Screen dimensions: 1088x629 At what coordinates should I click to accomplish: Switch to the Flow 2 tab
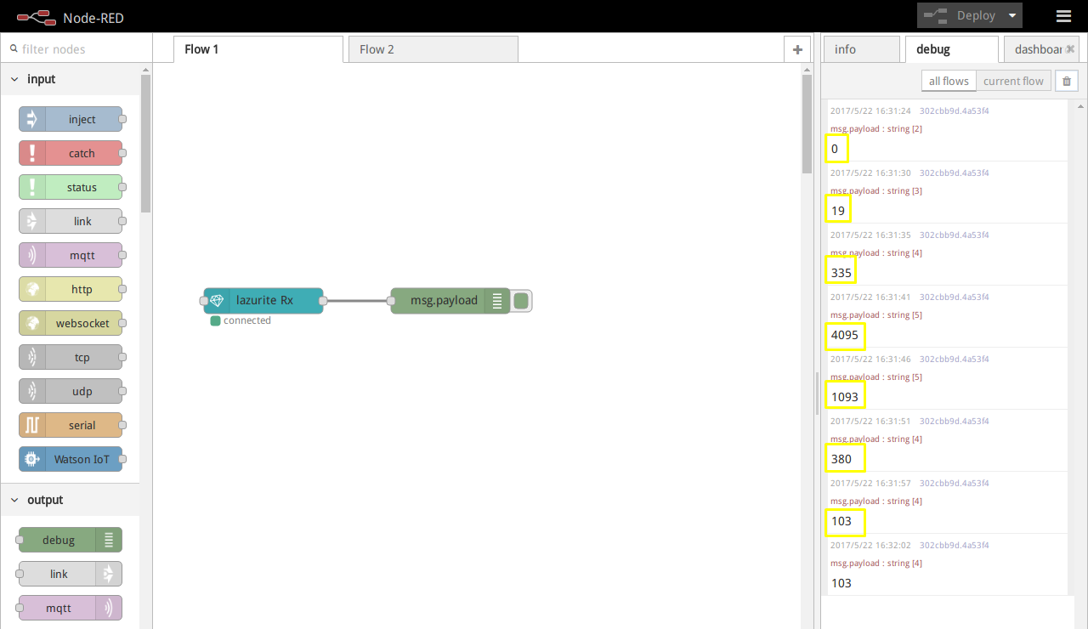(433, 49)
